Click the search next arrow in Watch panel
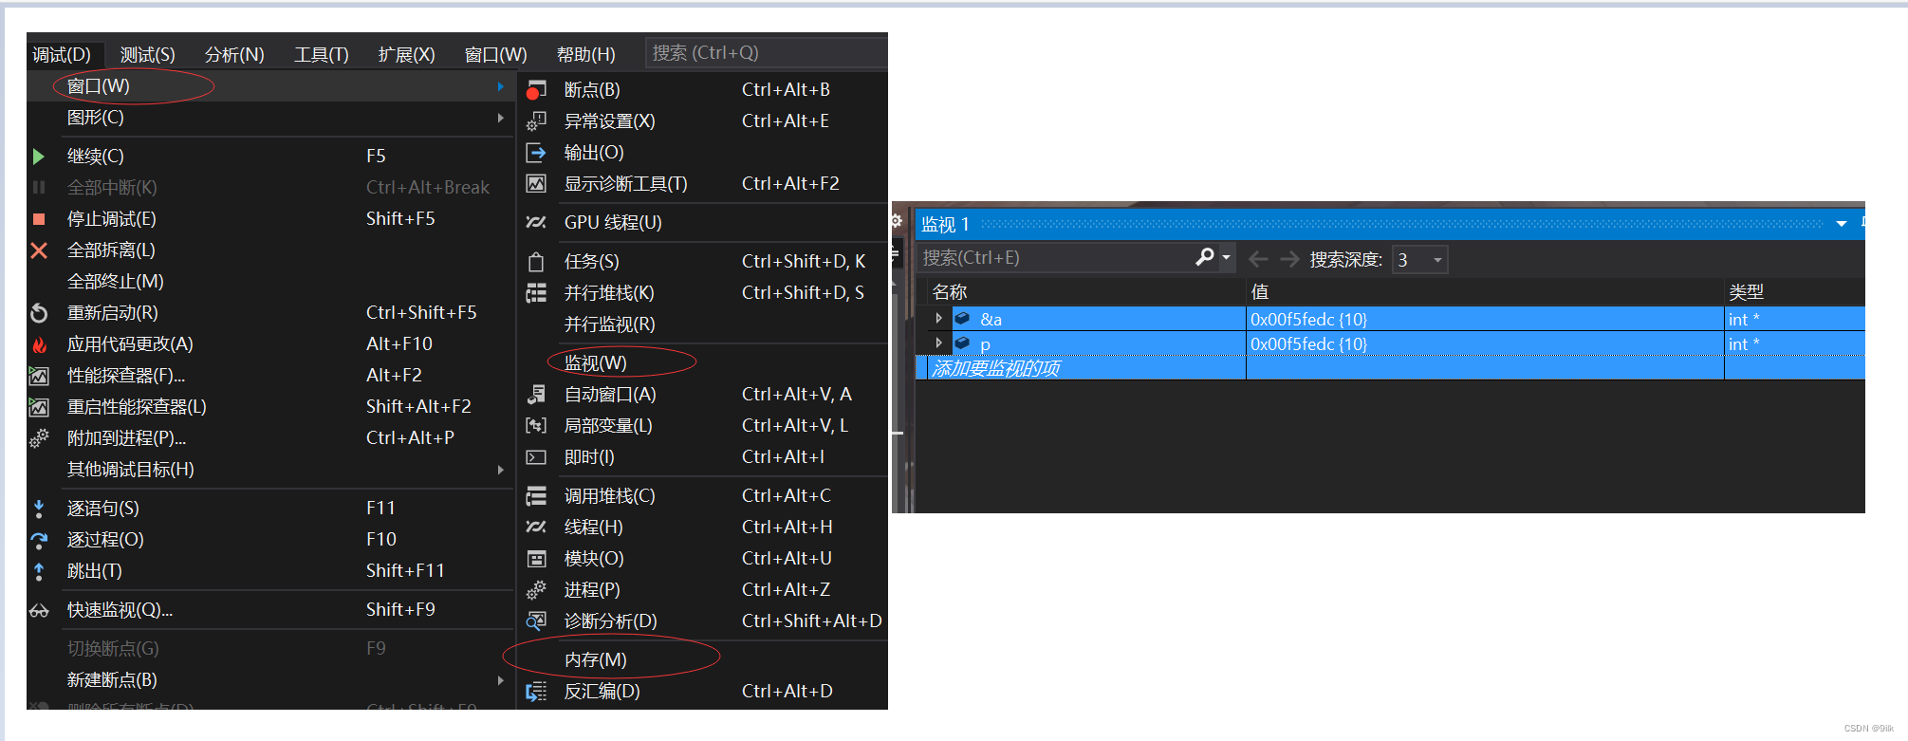 pyautogui.click(x=1288, y=259)
